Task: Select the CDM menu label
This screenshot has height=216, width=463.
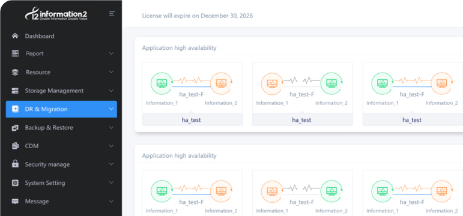Action: 32,146
